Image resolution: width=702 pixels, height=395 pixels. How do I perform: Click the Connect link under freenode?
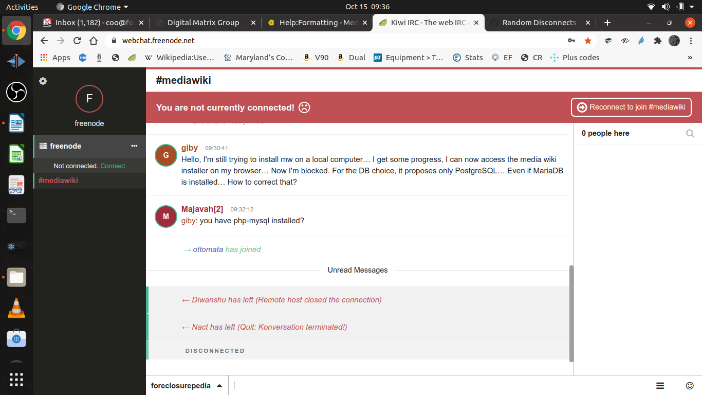point(114,166)
